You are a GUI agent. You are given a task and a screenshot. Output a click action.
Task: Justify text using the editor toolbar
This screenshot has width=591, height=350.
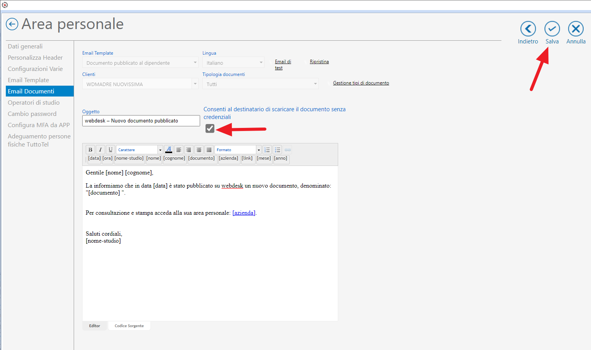[x=209, y=150]
